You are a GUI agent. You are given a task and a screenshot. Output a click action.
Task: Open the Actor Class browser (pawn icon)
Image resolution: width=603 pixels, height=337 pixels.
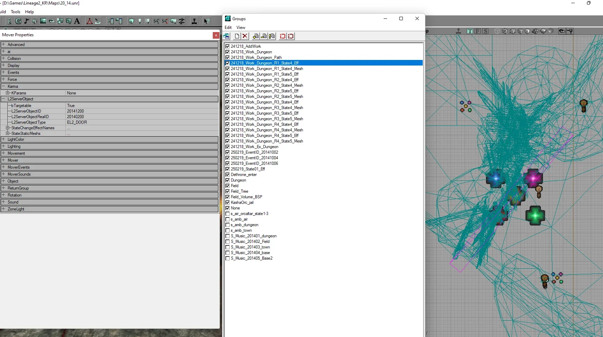tap(9, 21)
